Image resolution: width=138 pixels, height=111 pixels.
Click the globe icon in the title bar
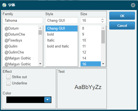[4, 5]
